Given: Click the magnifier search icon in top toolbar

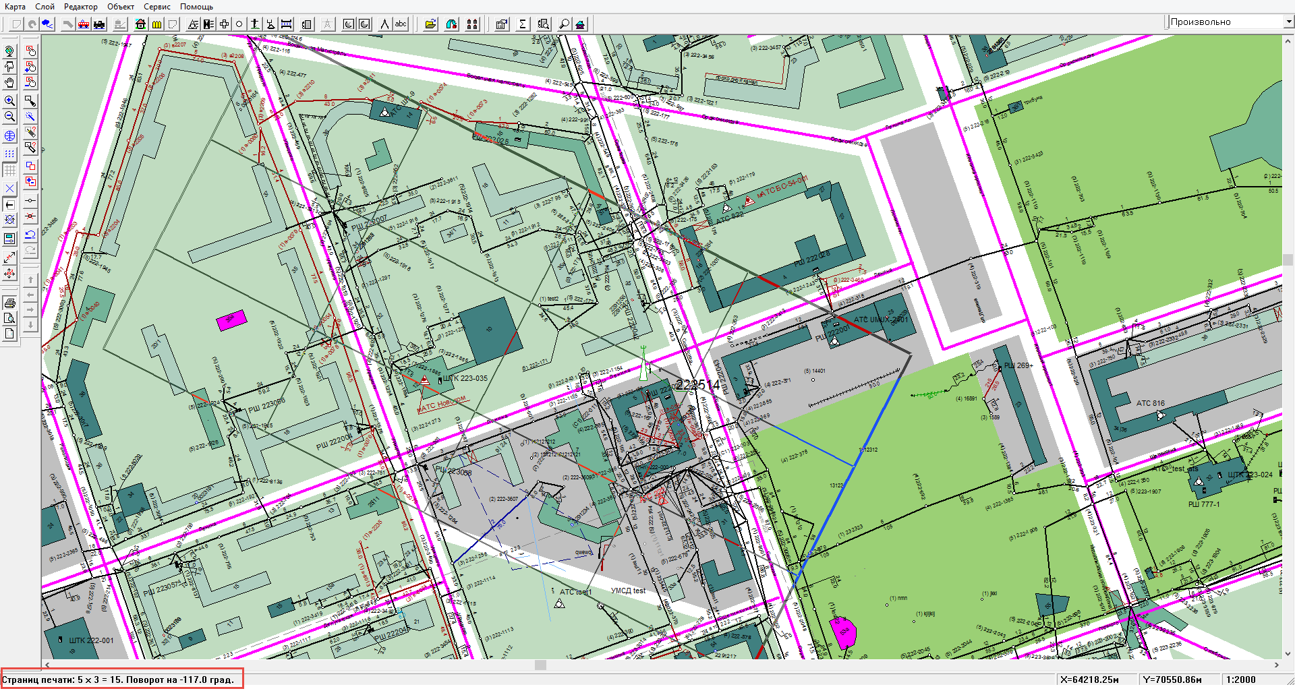Looking at the screenshot, I should click(564, 24).
